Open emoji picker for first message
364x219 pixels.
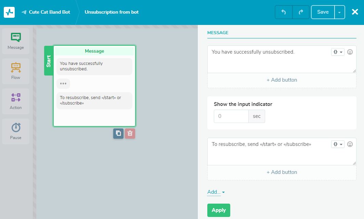point(350,52)
